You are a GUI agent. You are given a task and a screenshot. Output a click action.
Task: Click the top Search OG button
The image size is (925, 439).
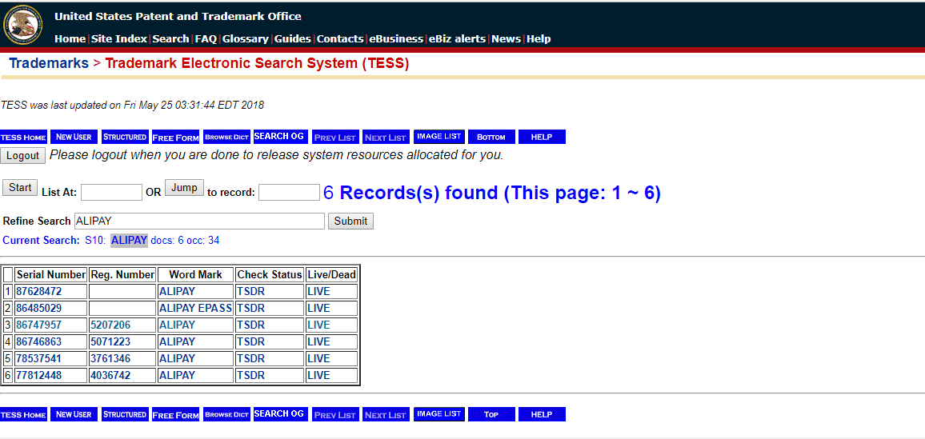pyautogui.click(x=278, y=137)
